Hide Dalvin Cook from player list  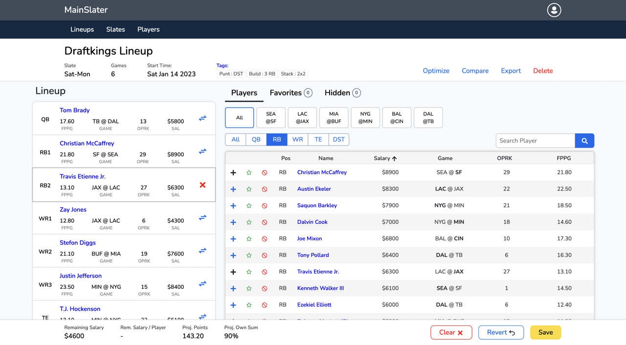tap(265, 222)
